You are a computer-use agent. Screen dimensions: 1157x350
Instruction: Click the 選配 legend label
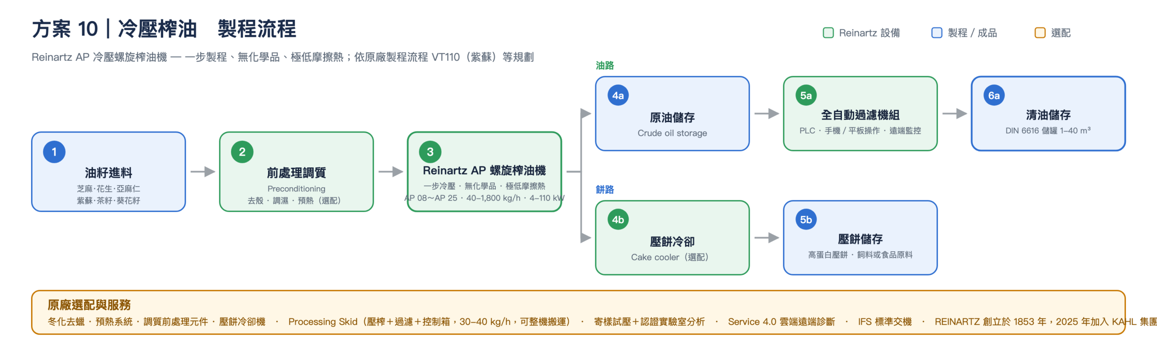tap(1060, 33)
